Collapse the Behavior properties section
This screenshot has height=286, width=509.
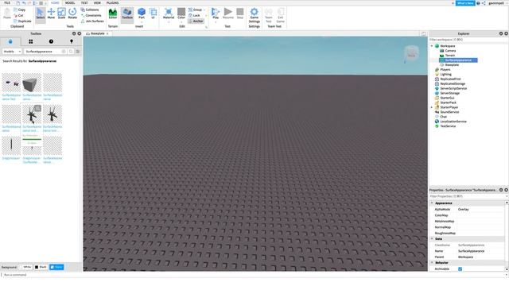[432, 263]
